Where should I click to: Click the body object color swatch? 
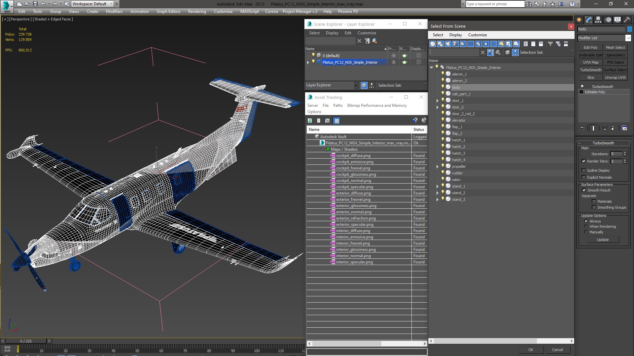pos(629,29)
